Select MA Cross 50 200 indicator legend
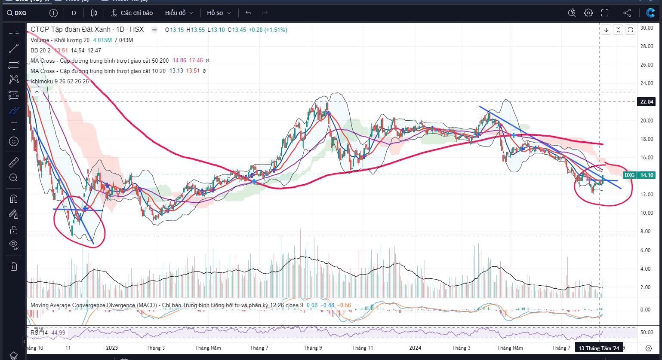 pyautogui.click(x=99, y=61)
